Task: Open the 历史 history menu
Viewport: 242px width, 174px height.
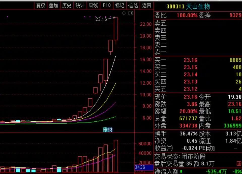Action: (x=67, y=6)
